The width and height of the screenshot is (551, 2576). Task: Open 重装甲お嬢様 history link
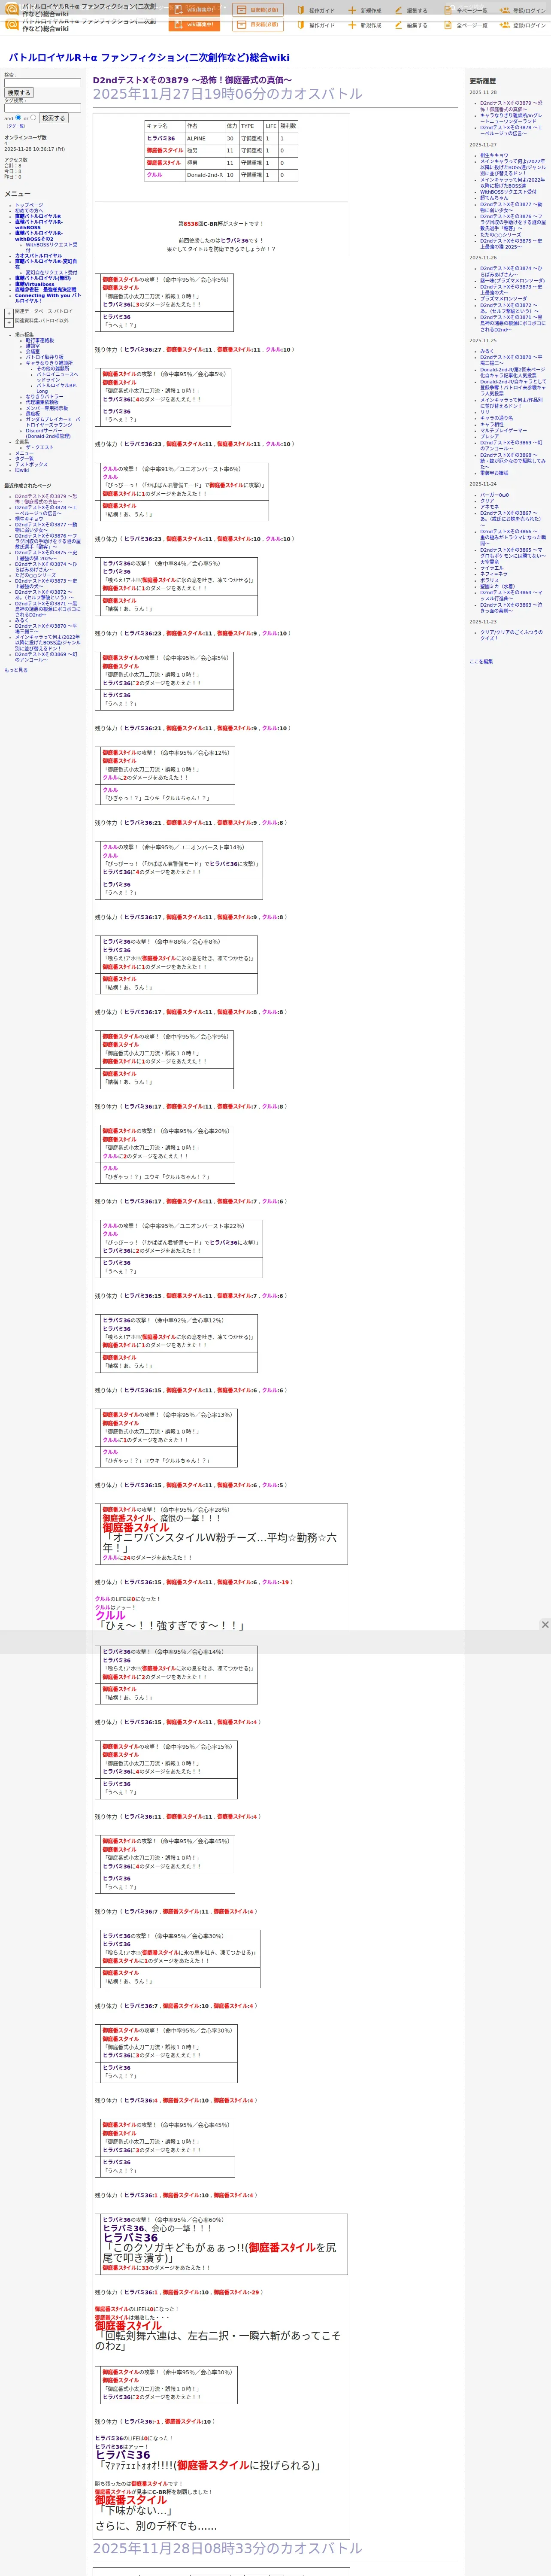click(494, 474)
